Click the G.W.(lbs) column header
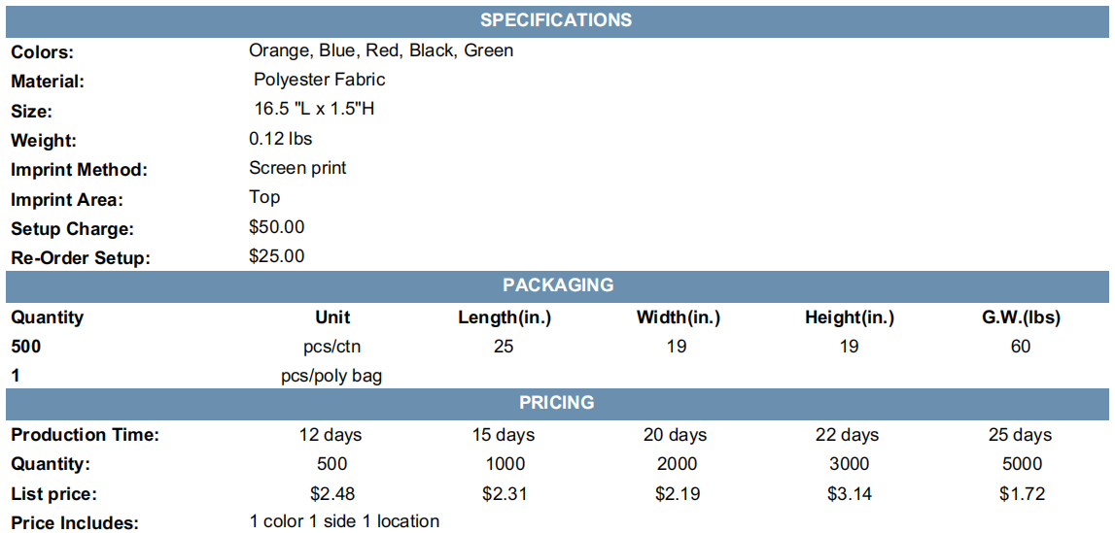The height and width of the screenshot is (533, 1115). pos(1021,317)
